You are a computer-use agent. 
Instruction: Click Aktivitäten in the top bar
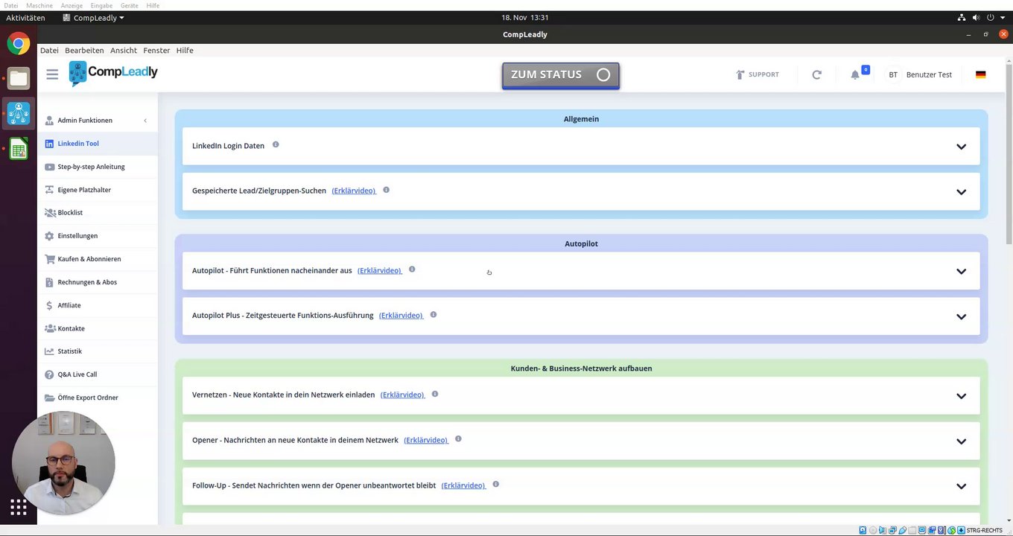pyautogui.click(x=25, y=18)
